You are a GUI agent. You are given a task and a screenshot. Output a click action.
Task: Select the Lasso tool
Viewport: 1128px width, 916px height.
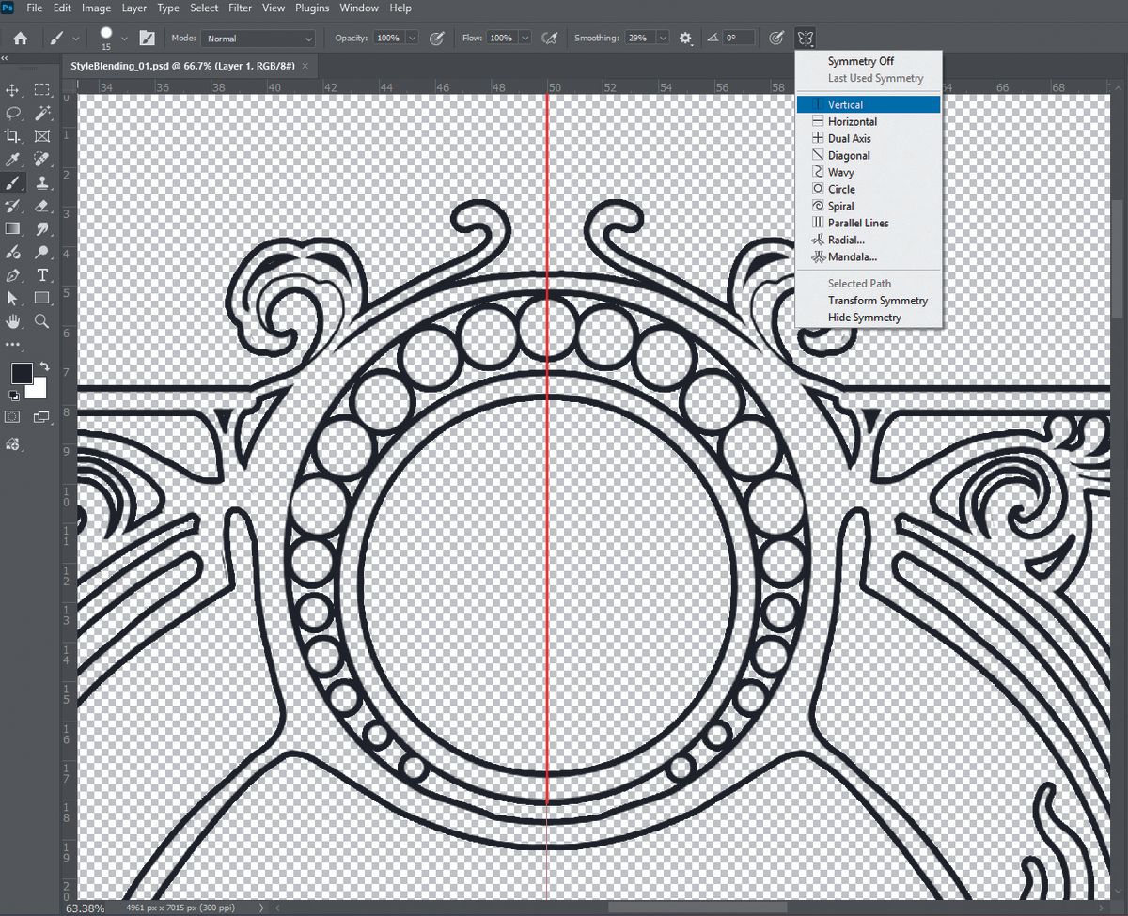(13, 114)
